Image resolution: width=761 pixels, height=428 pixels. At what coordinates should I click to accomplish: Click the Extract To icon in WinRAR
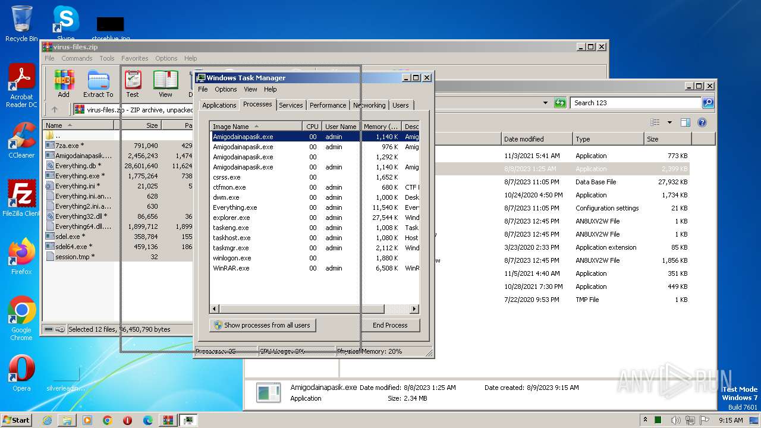(x=98, y=83)
